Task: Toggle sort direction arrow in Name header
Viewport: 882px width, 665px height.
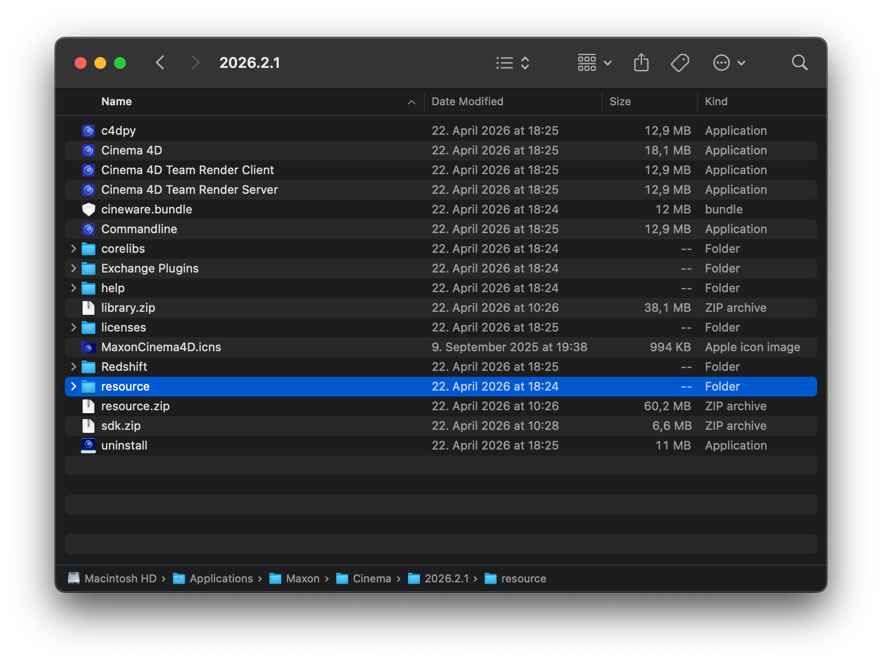Action: click(412, 102)
